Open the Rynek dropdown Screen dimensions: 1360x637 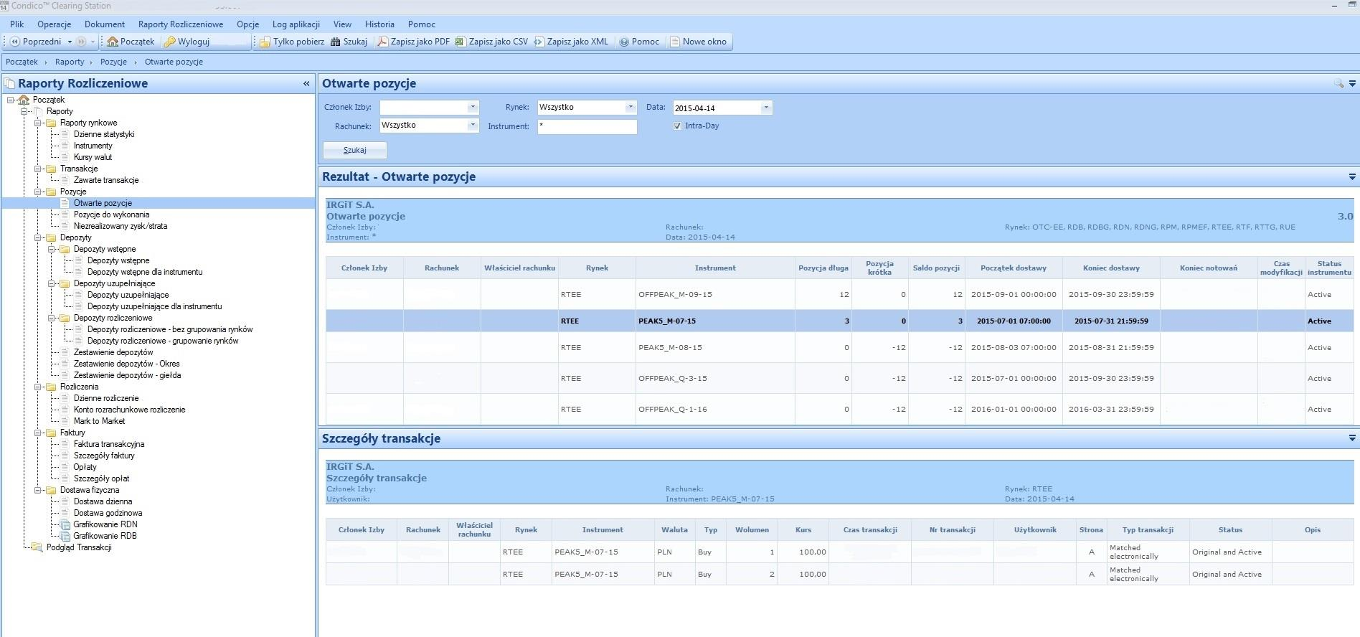630,107
